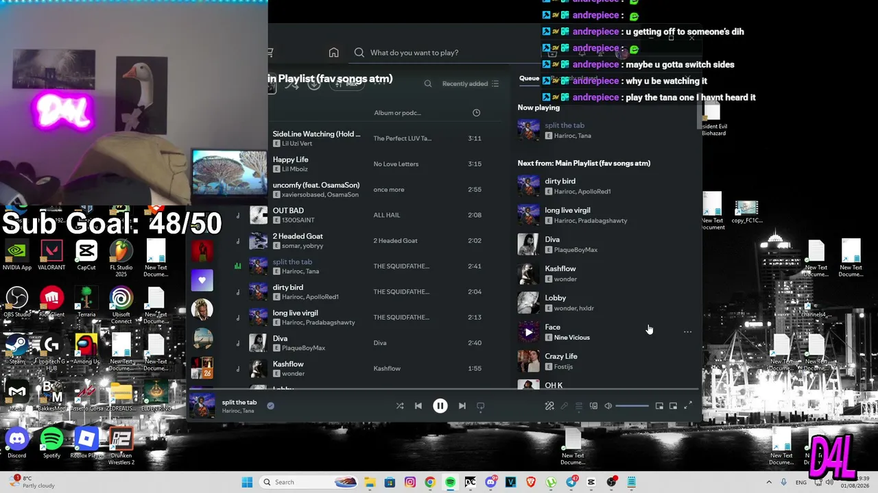Open the DJ mix tool icon
Image resolution: width=878 pixels, height=493 pixels.
click(x=549, y=406)
